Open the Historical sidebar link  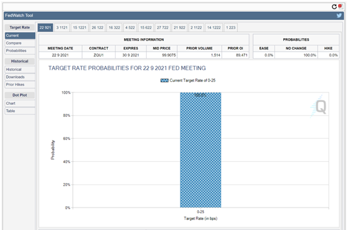point(20,69)
